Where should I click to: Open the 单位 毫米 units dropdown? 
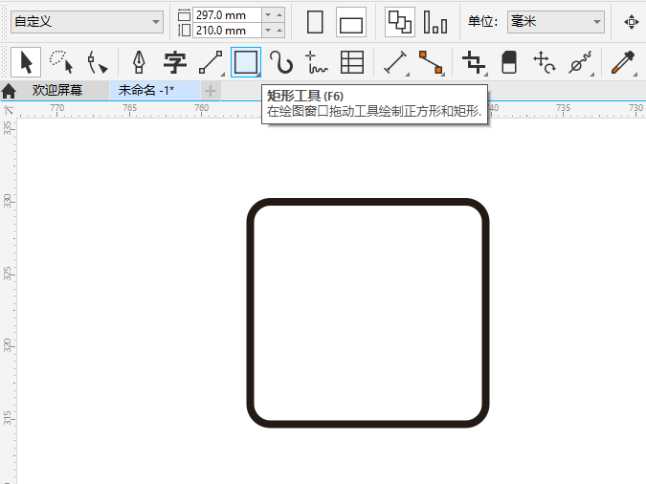click(556, 21)
